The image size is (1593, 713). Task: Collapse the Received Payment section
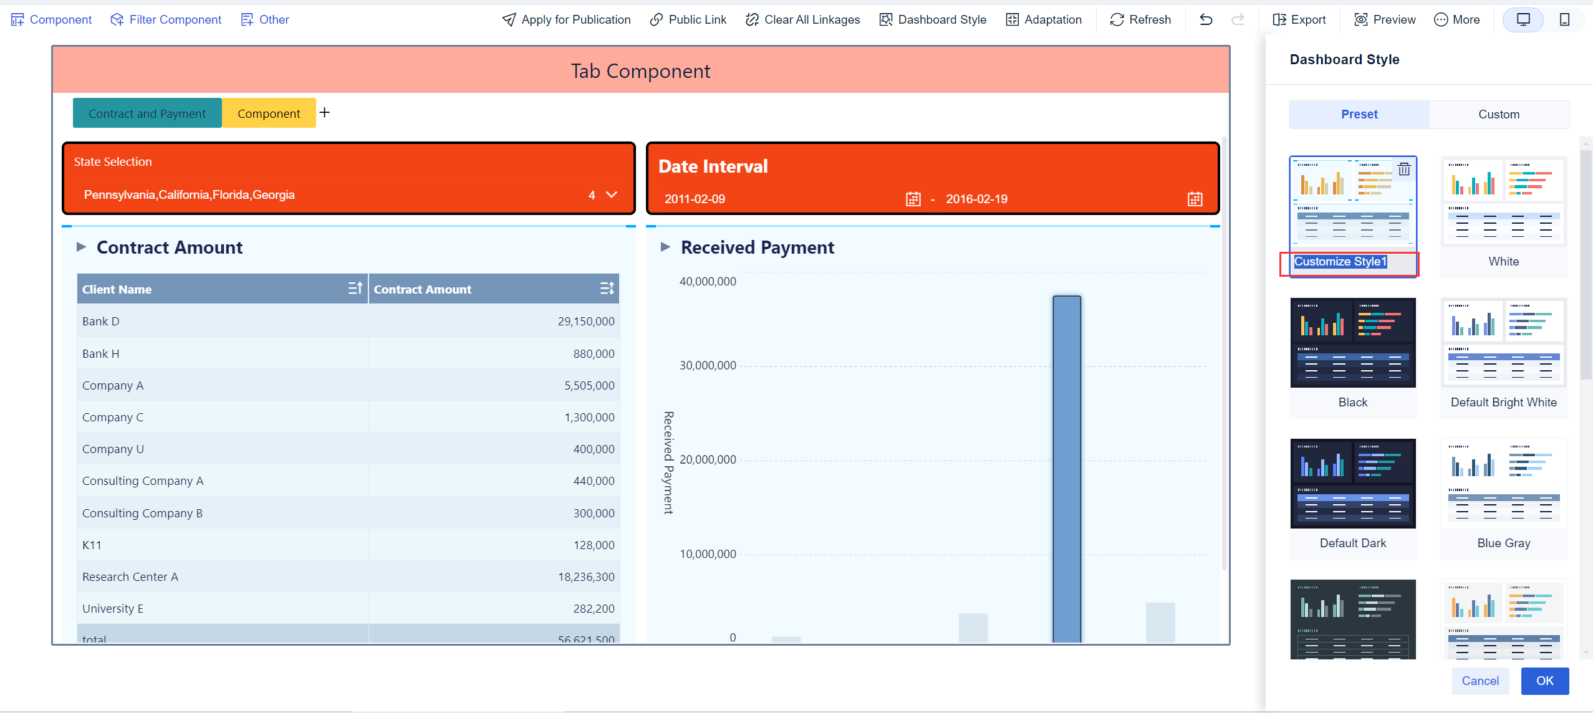(665, 247)
